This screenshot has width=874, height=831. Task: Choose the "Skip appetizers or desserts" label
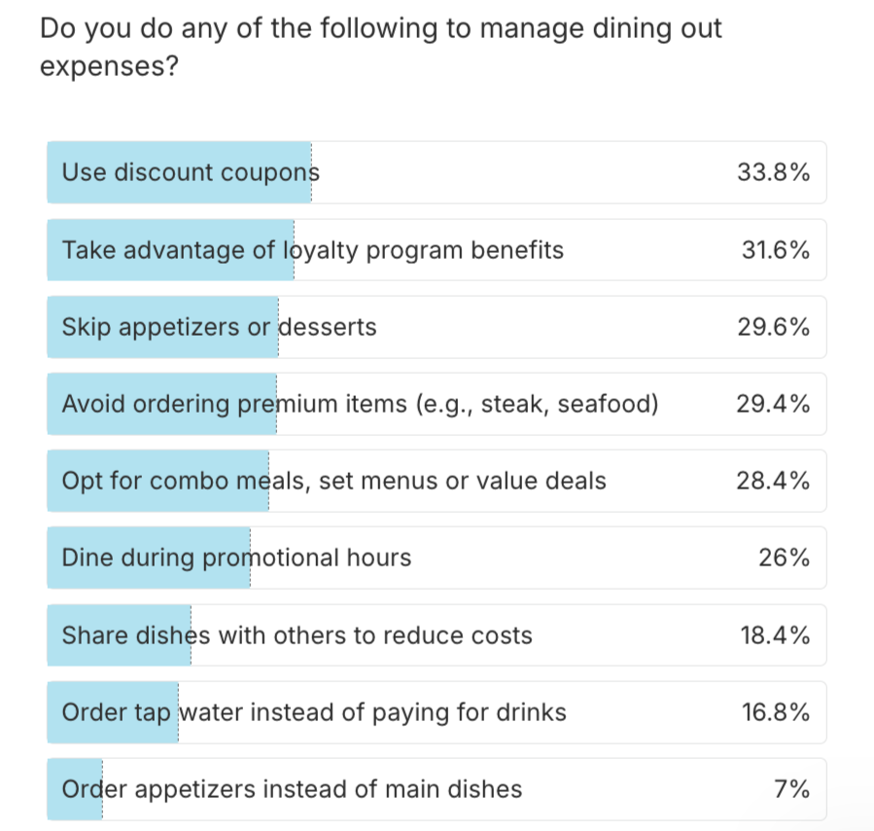pos(219,328)
